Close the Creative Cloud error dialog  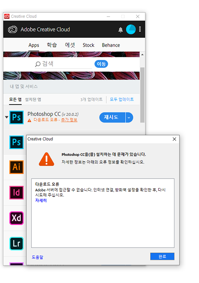tap(175, 139)
